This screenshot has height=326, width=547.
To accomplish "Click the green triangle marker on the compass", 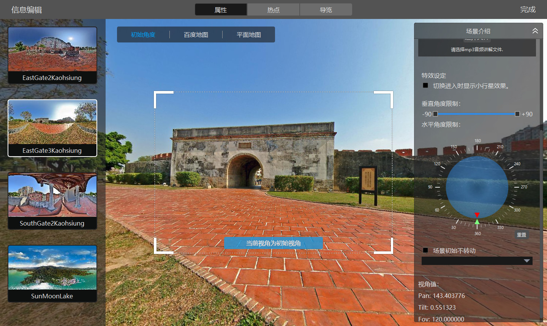I will [477, 222].
